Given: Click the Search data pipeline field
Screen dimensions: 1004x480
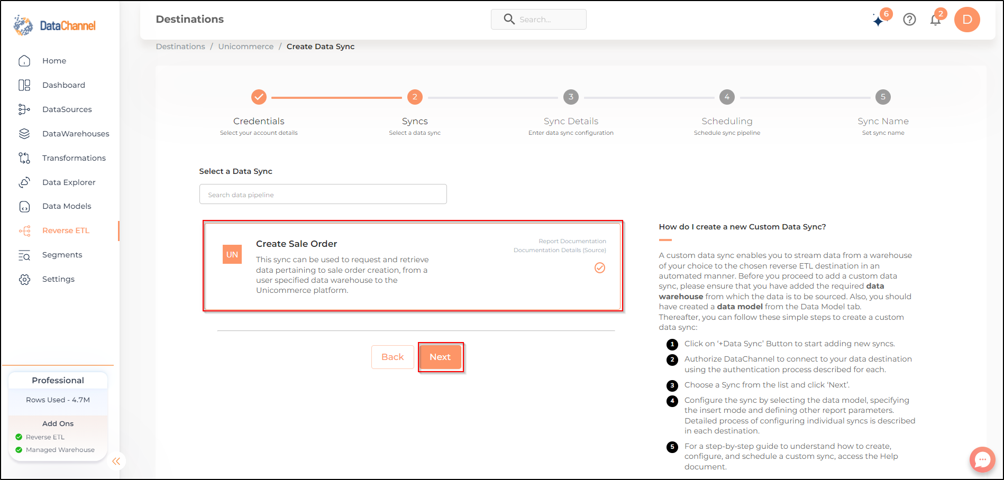Looking at the screenshot, I should tap(323, 194).
